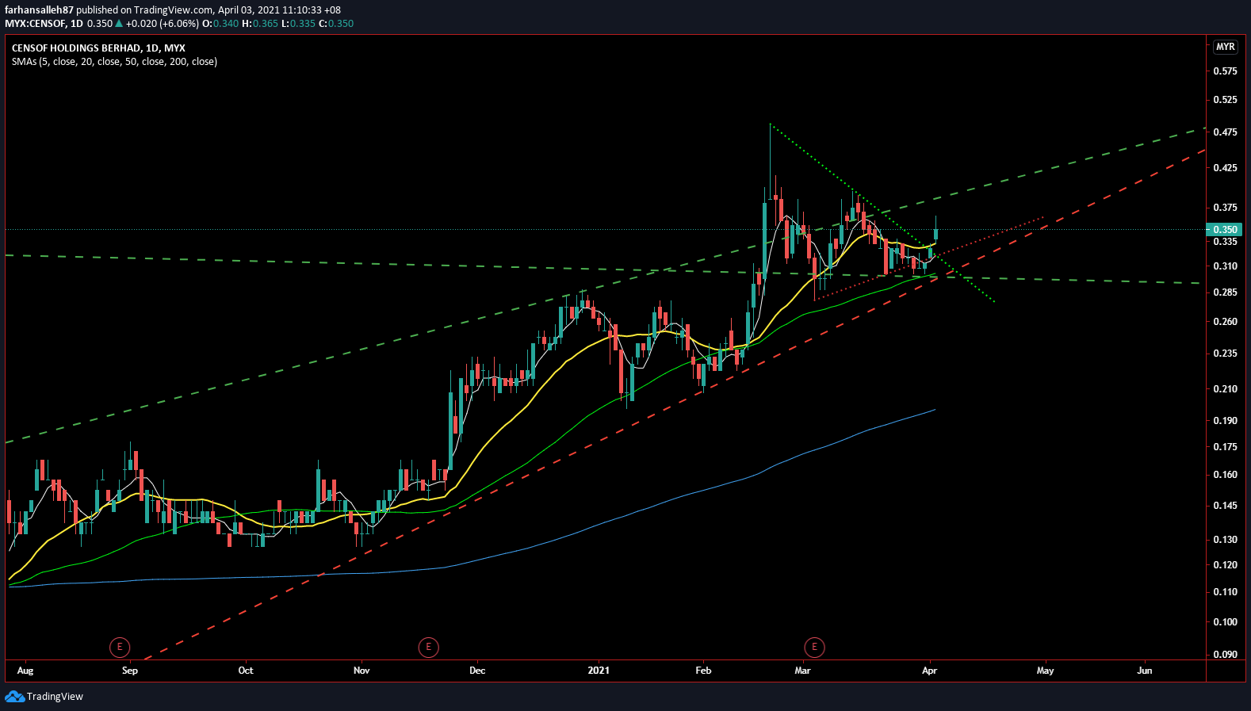1251x711 pixels.
Task: Click the November earnings E marker
Action: pos(429,648)
